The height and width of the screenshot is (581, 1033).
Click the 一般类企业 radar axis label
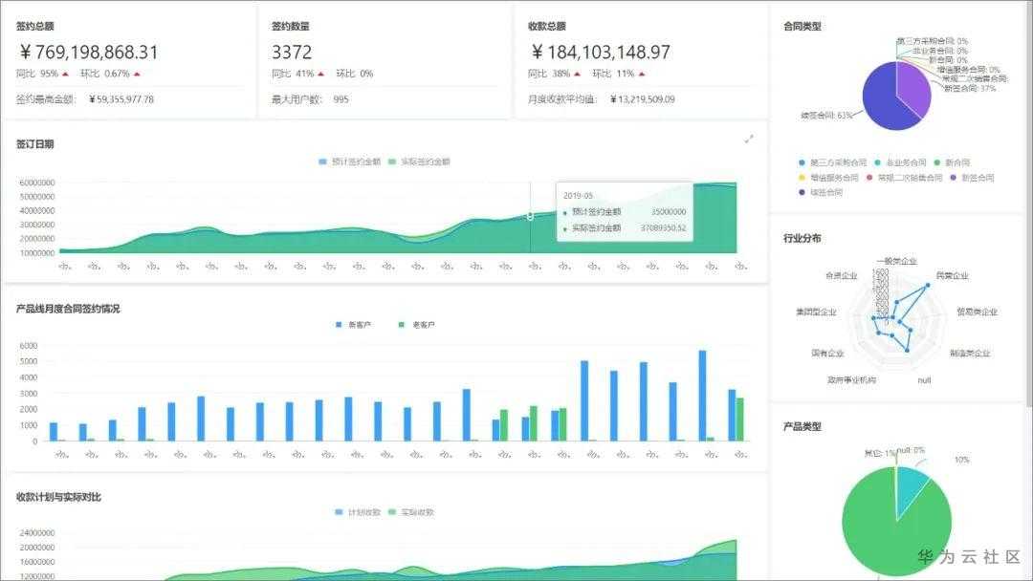point(896,261)
